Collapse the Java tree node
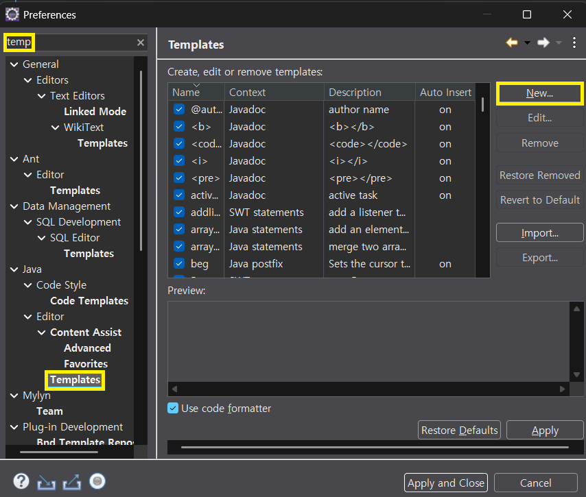This screenshot has width=586, height=497. [14, 269]
